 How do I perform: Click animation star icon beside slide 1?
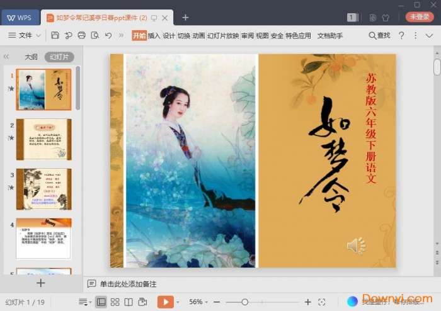pyautogui.click(x=11, y=89)
